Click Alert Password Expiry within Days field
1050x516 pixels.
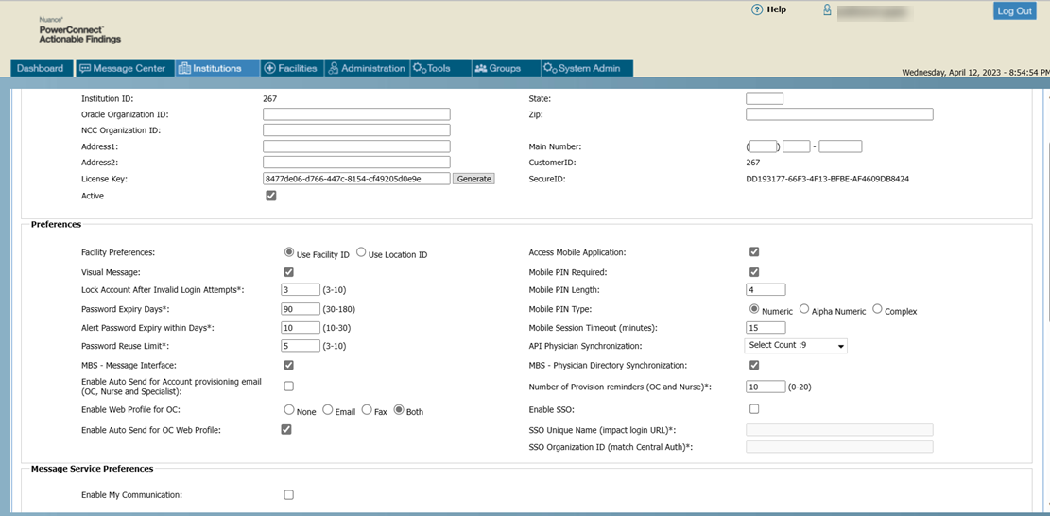301,327
